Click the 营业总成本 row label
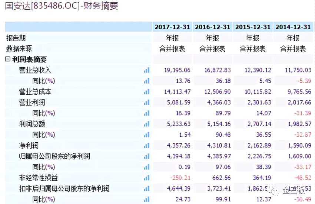Viewport: 315px width, 204px height. point(35,92)
